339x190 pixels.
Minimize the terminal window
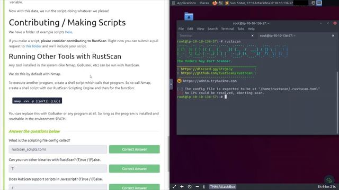point(321,23)
